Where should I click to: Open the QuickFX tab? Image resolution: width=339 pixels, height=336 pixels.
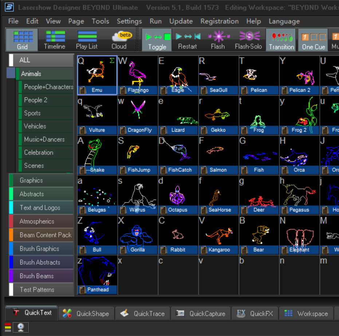pyautogui.click(x=255, y=313)
